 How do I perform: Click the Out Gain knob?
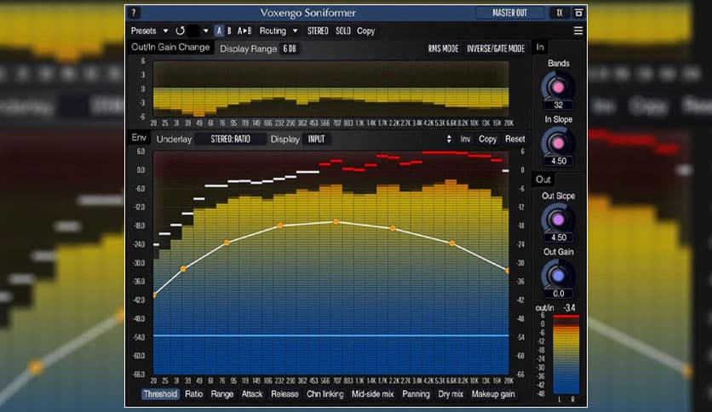click(558, 275)
